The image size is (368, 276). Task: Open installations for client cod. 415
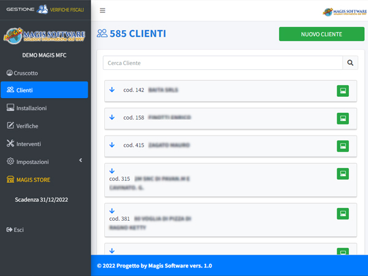point(343,146)
